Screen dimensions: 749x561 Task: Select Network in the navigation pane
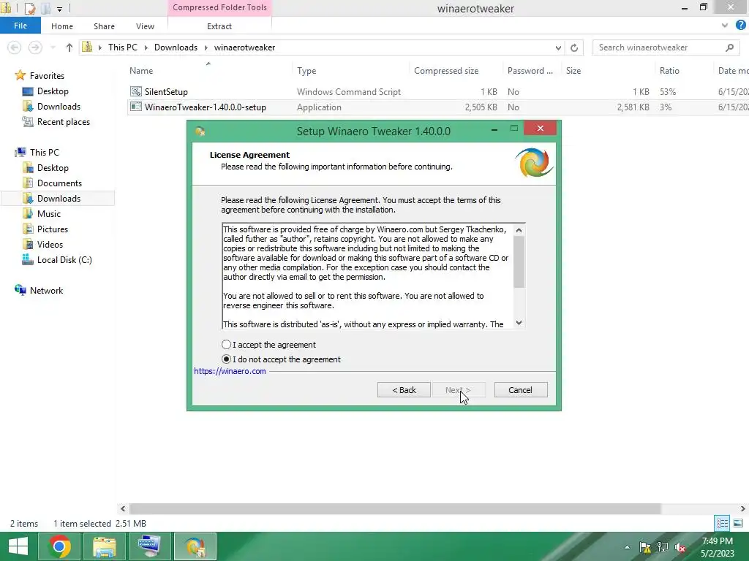click(46, 290)
